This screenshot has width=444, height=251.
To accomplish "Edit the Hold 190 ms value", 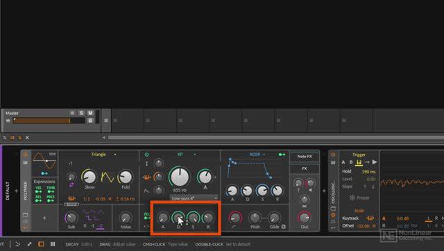I will pyautogui.click(x=368, y=172).
